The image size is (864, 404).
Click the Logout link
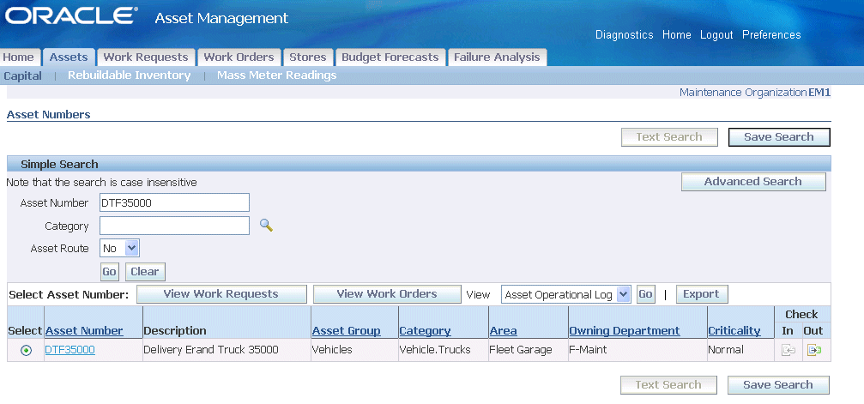click(716, 34)
